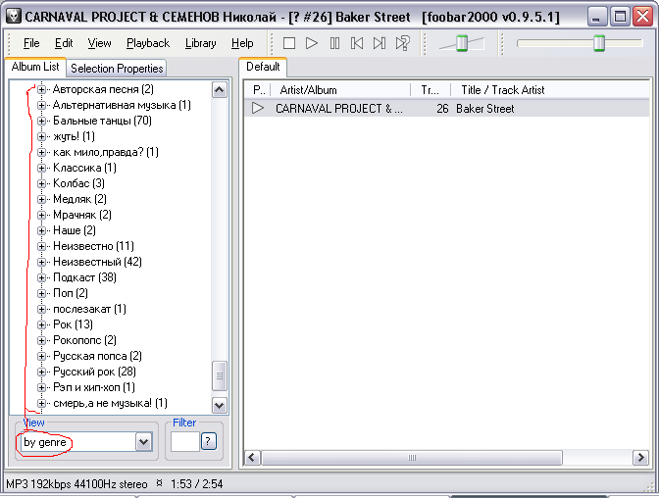Click the Play button in toolbar
Screen dimensions: 659x498
coord(312,43)
